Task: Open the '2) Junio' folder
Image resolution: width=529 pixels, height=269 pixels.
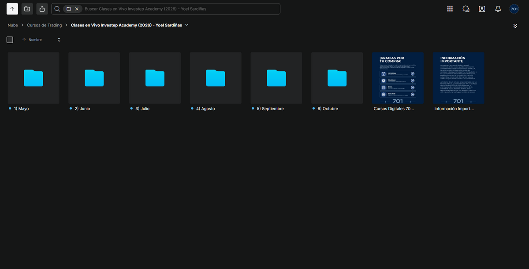Action: [94, 78]
